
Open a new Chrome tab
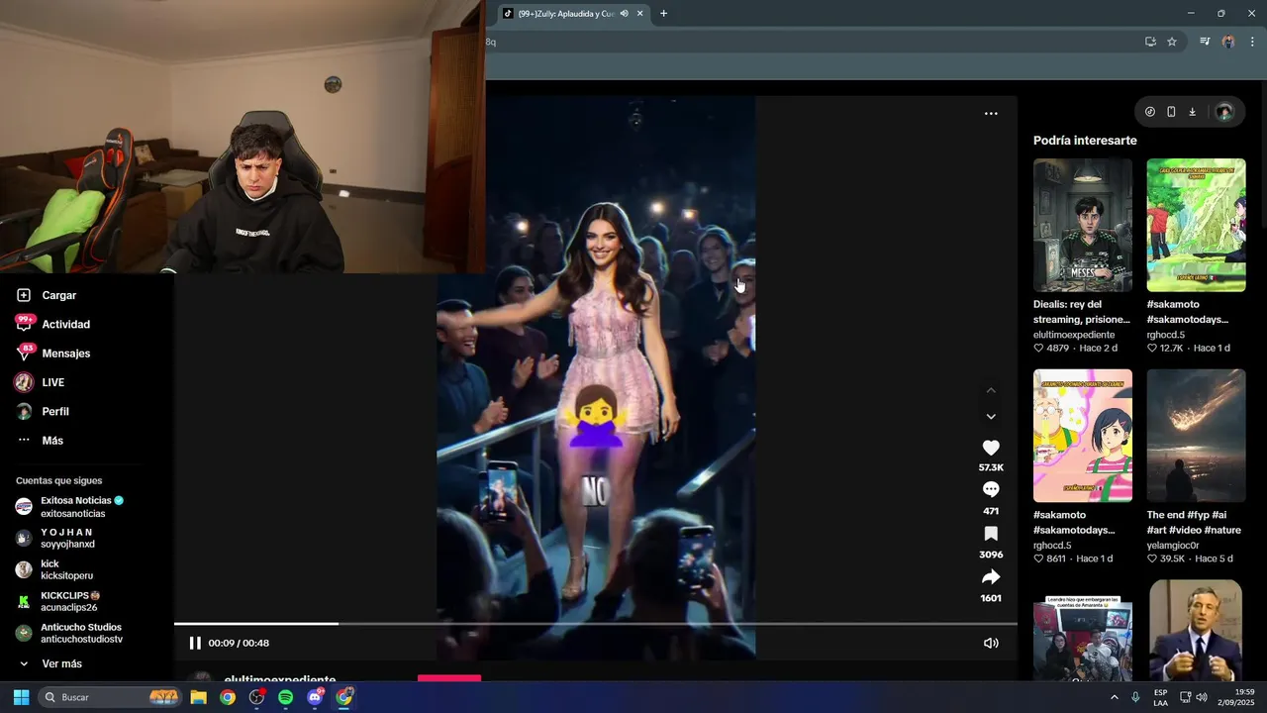tap(663, 14)
